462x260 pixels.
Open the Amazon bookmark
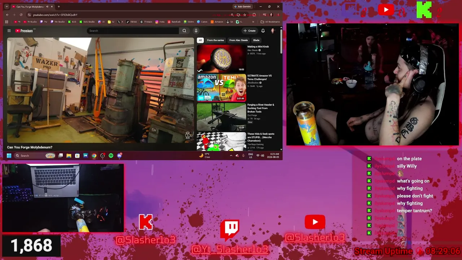(217, 22)
